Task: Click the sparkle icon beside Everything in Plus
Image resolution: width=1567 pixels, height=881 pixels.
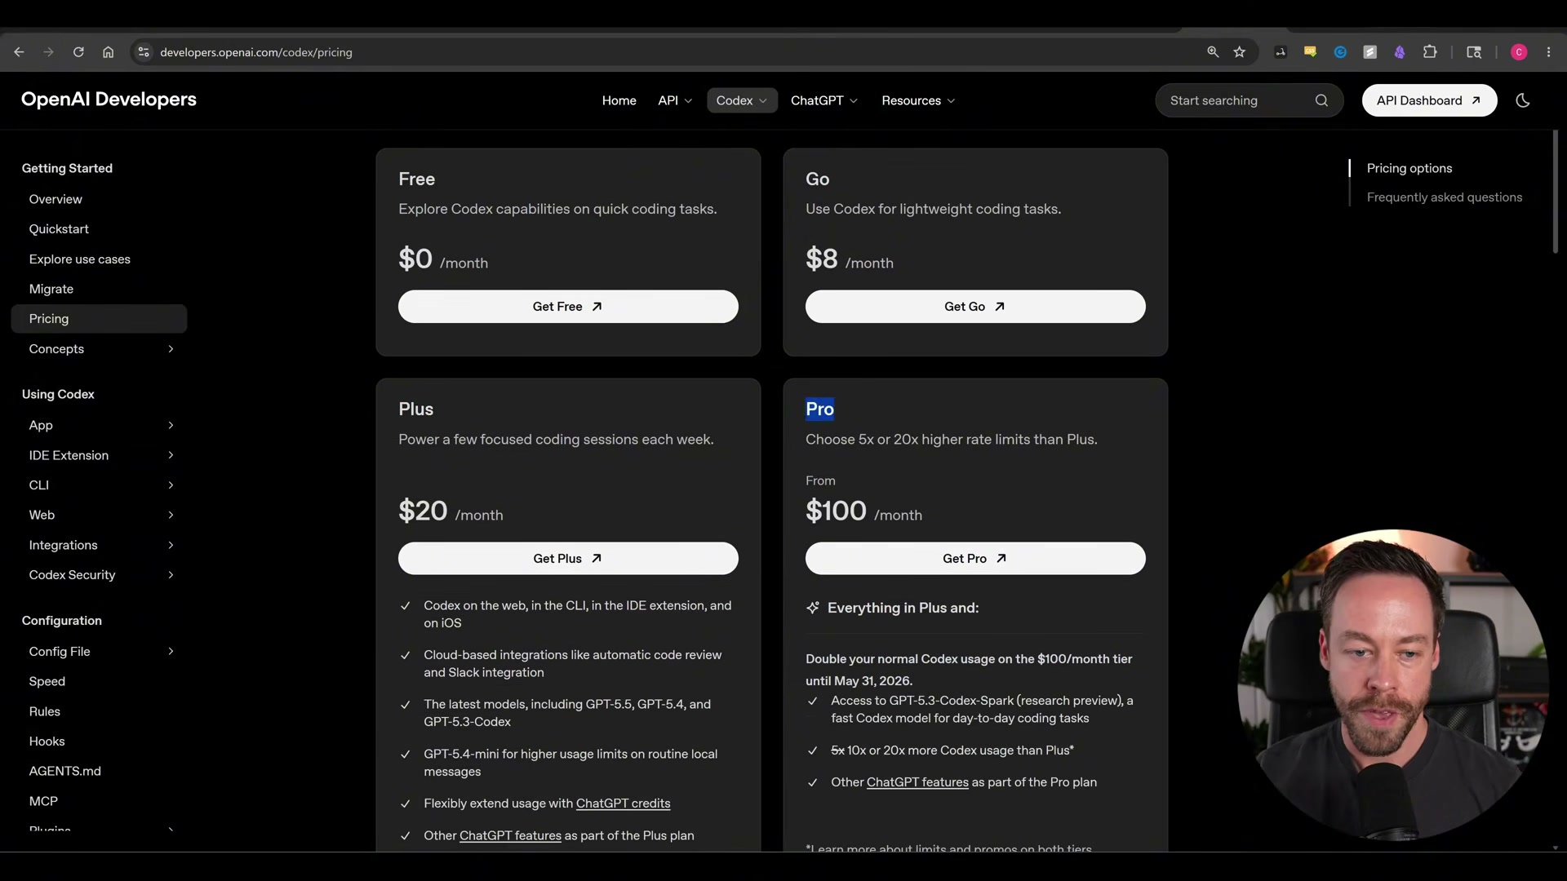Action: [x=813, y=608]
